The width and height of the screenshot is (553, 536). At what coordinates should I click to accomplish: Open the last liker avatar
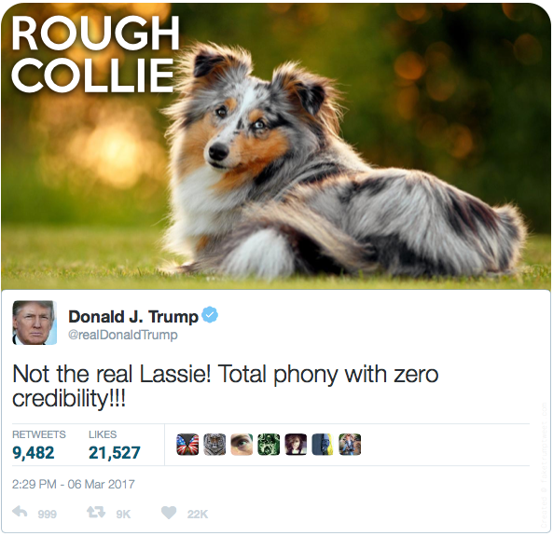(350, 444)
